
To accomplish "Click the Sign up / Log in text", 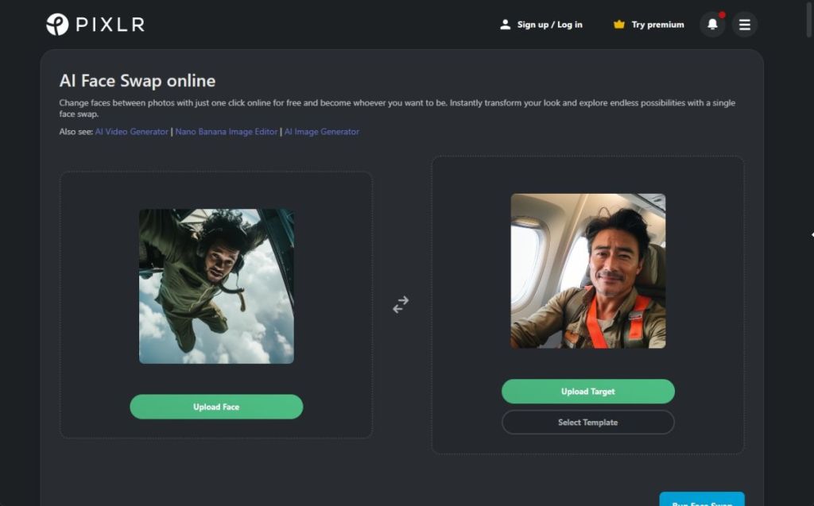I will click(x=549, y=25).
